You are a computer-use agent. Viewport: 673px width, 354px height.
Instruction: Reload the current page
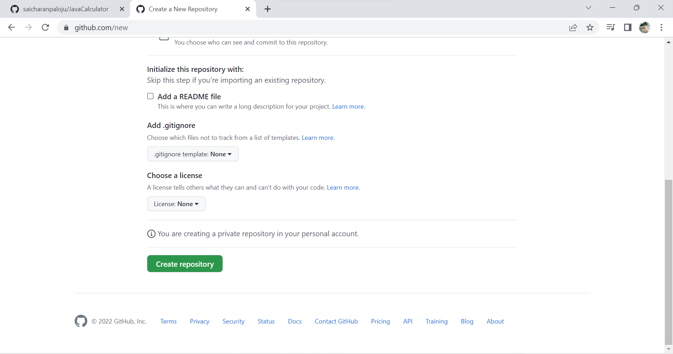coord(45,28)
